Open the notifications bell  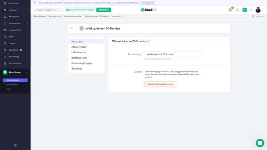(237, 10)
